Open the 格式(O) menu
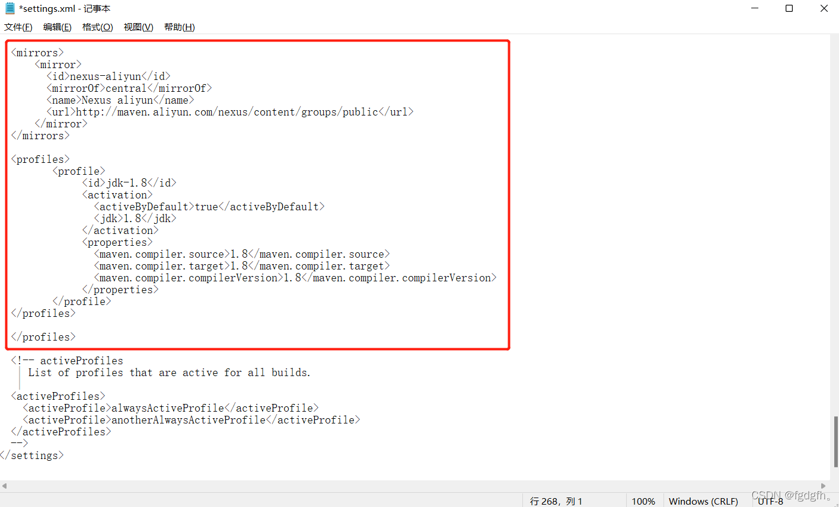The height and width of the screenshot is (507, 839). pos(97,27)
